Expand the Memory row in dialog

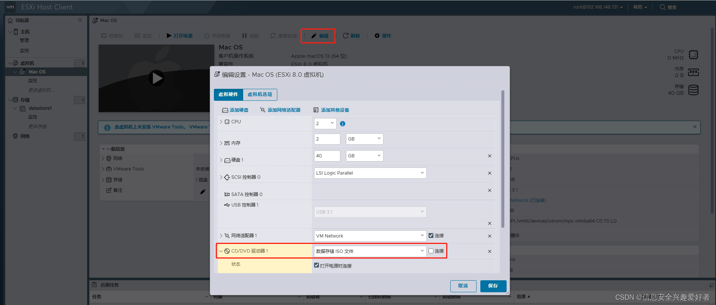coord(221,143)
